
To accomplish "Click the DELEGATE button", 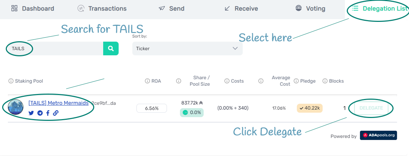I will click(x=371, y=108).
